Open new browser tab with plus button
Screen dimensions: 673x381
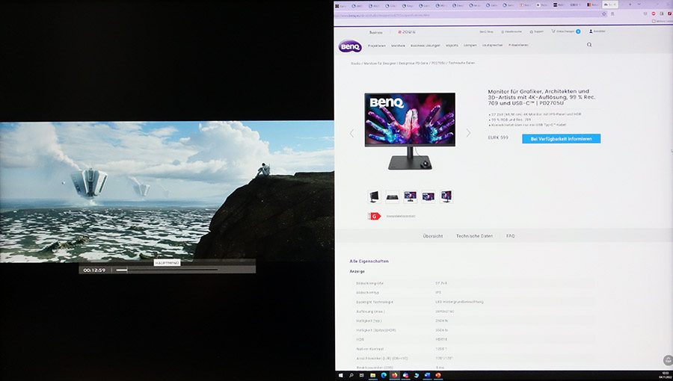[x=630, y=4]
